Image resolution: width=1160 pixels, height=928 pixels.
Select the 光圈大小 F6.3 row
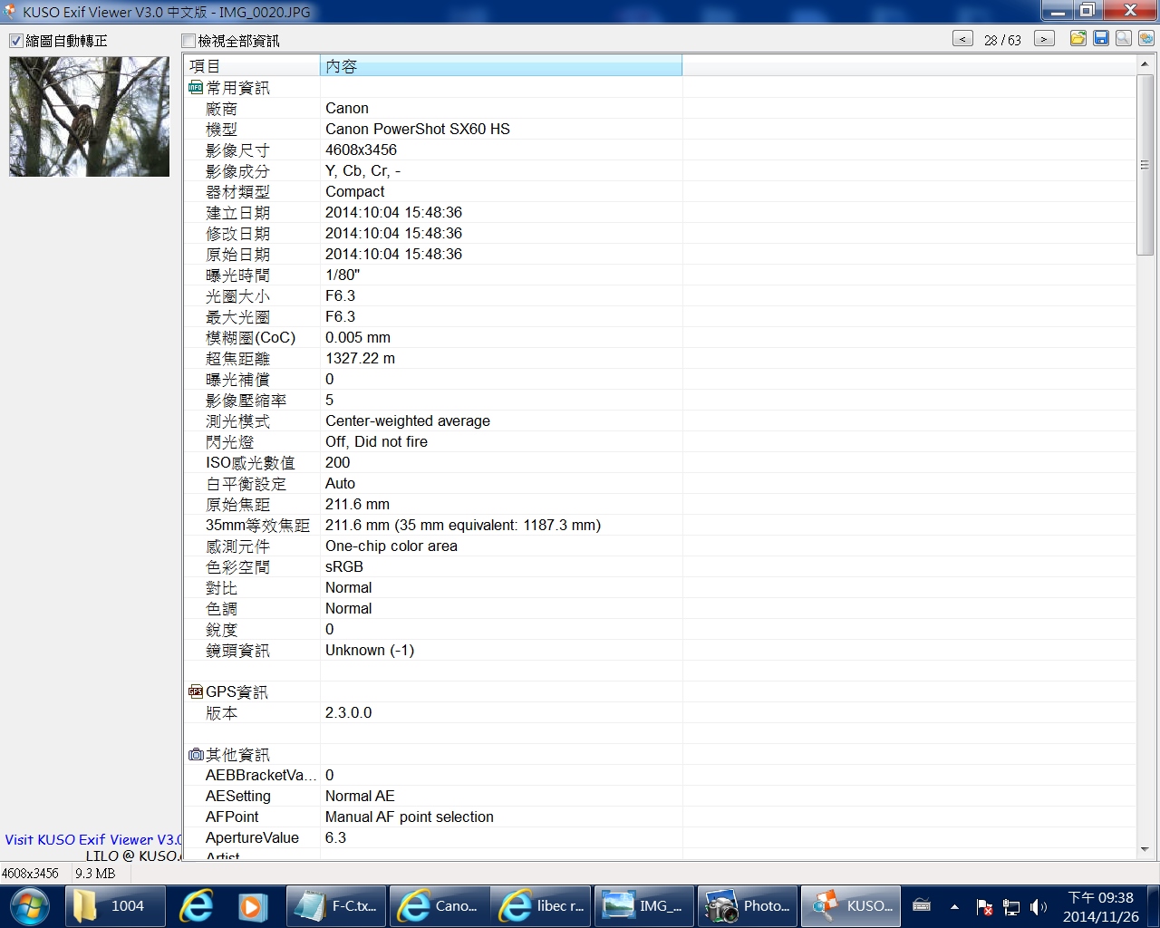pos(660,296)
